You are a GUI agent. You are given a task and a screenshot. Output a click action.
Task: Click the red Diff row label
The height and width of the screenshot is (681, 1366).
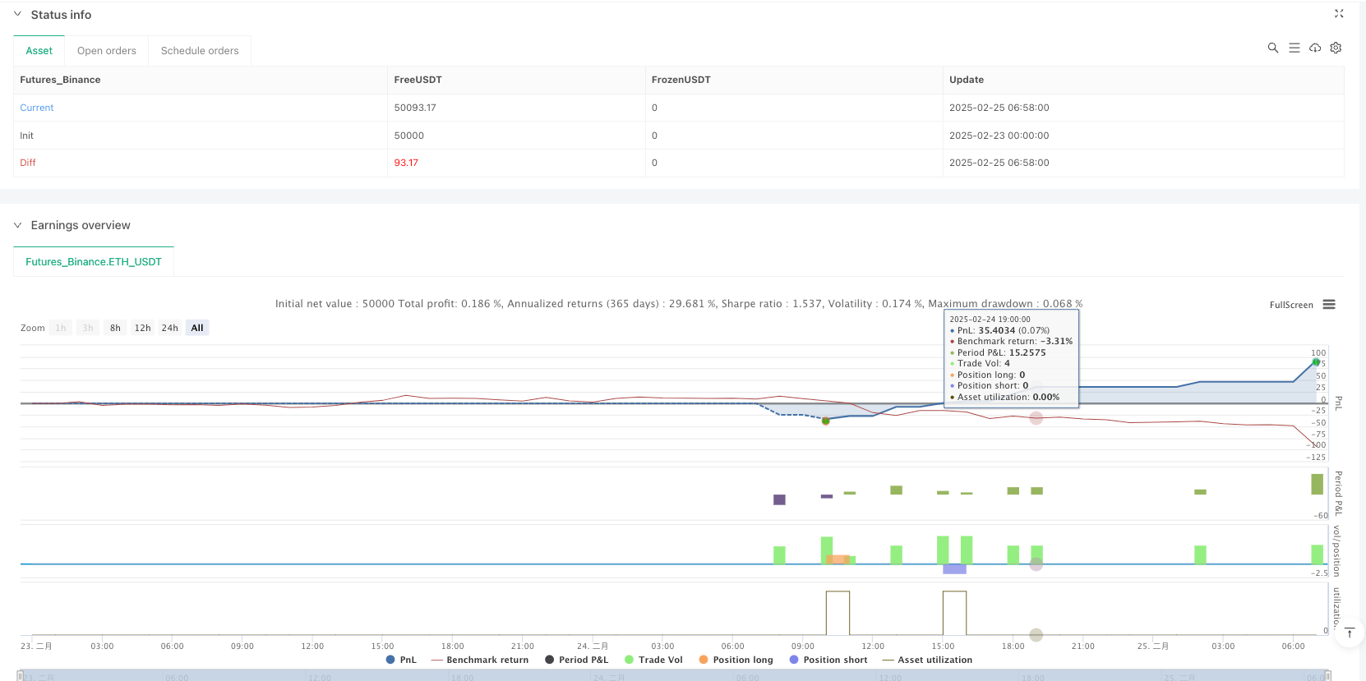[x=28, y=163]
